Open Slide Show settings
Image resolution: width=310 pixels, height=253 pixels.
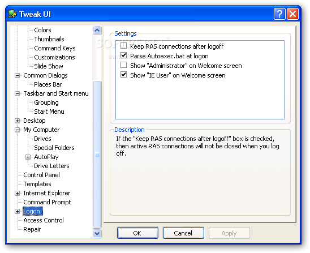(49, 66)
